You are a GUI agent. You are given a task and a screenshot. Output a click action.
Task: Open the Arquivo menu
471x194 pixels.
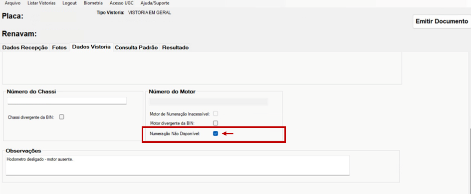[x=12, y=3]
